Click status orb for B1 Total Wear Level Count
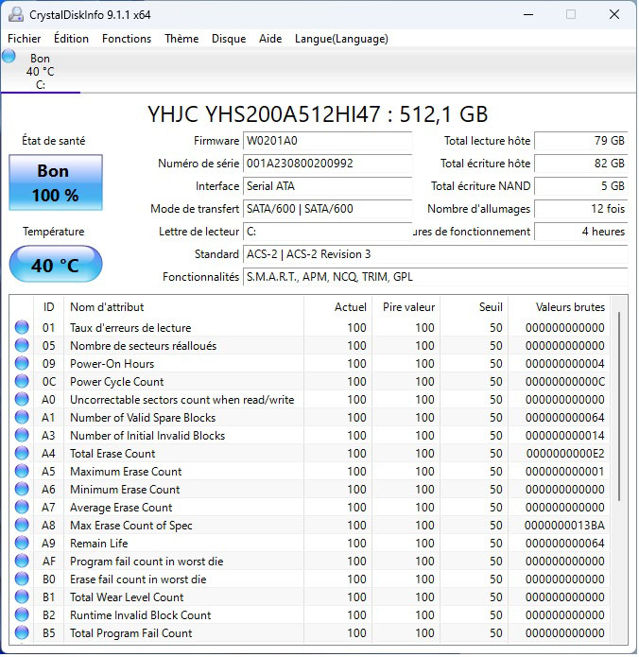639x657 pixels. 22,597
